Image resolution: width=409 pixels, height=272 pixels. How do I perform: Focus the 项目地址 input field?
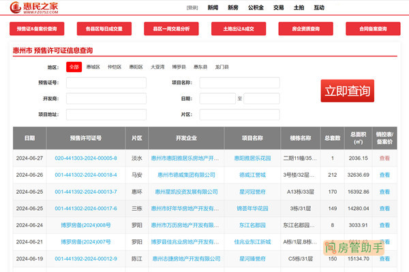(106, 114)
